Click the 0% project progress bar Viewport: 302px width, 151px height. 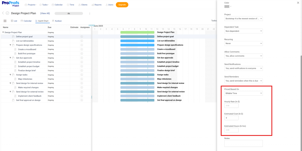(x=69, y=14)
